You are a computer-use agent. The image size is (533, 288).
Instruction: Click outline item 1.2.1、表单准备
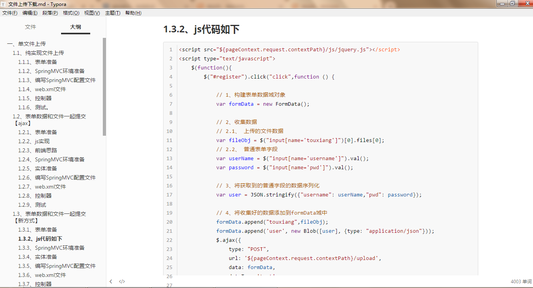37,132
